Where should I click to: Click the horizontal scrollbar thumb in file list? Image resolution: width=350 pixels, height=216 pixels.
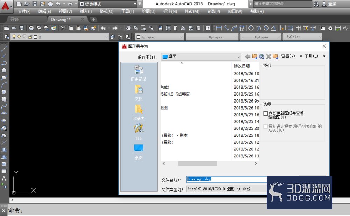point(197,164)
